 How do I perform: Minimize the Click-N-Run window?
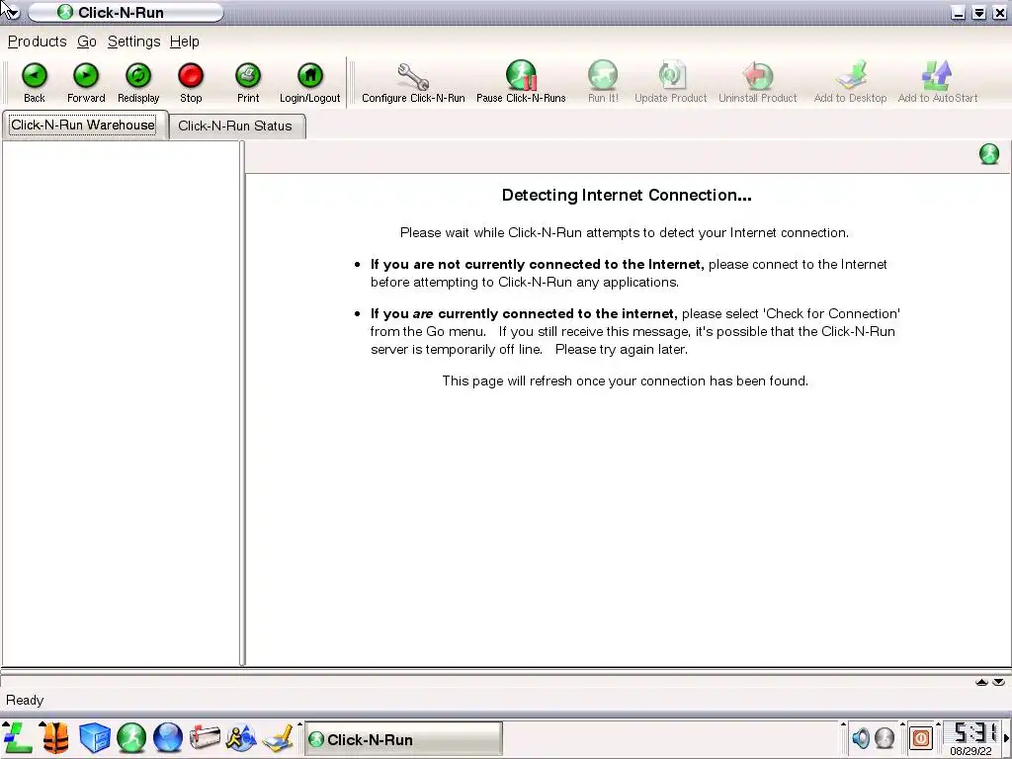pyautogui.click(x=959, y=13)
